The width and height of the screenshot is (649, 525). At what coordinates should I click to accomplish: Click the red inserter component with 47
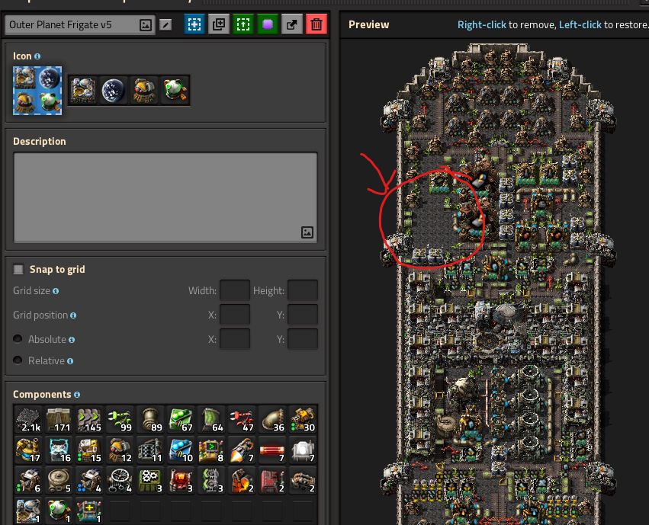tap(242, 419)
